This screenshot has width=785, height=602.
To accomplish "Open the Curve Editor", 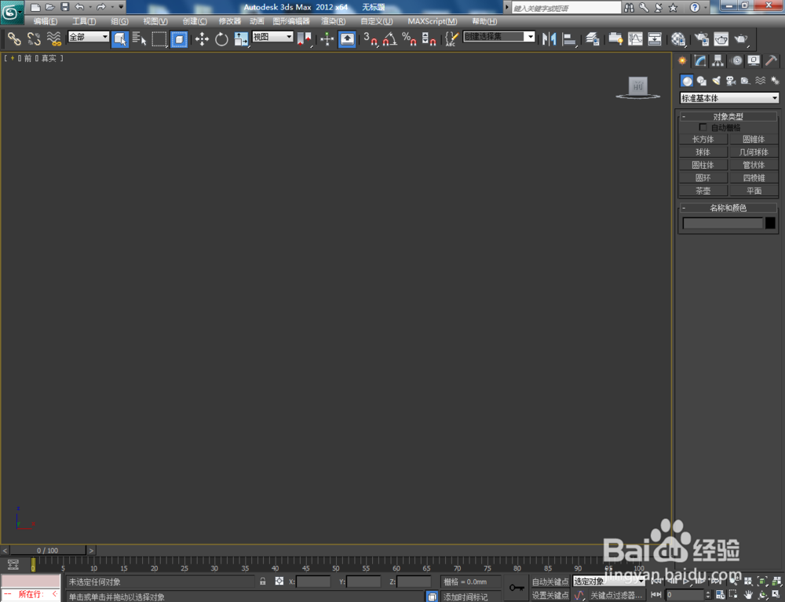I will point(635,39).
